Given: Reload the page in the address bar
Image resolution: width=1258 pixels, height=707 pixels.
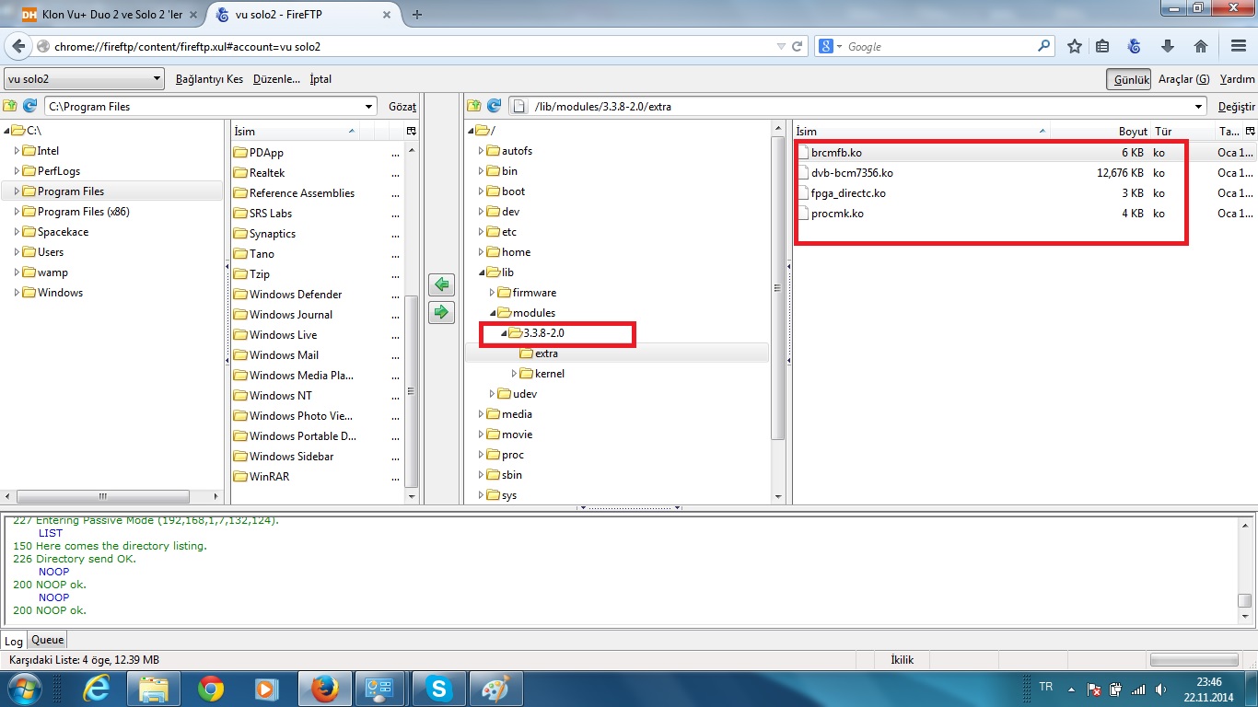Looking at the screenshot, I should pos(798,46).
